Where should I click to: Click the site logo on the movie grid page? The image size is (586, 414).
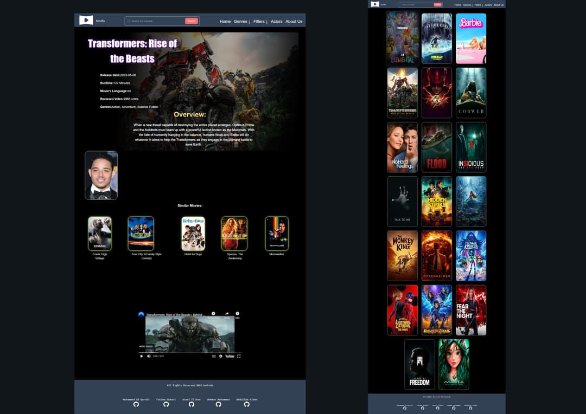pyautogui.click(x=375, y=4)
